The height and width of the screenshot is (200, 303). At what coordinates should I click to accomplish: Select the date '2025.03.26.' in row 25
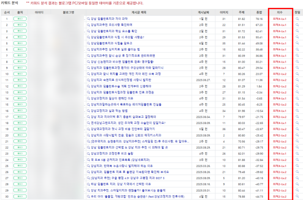[203, 166]
